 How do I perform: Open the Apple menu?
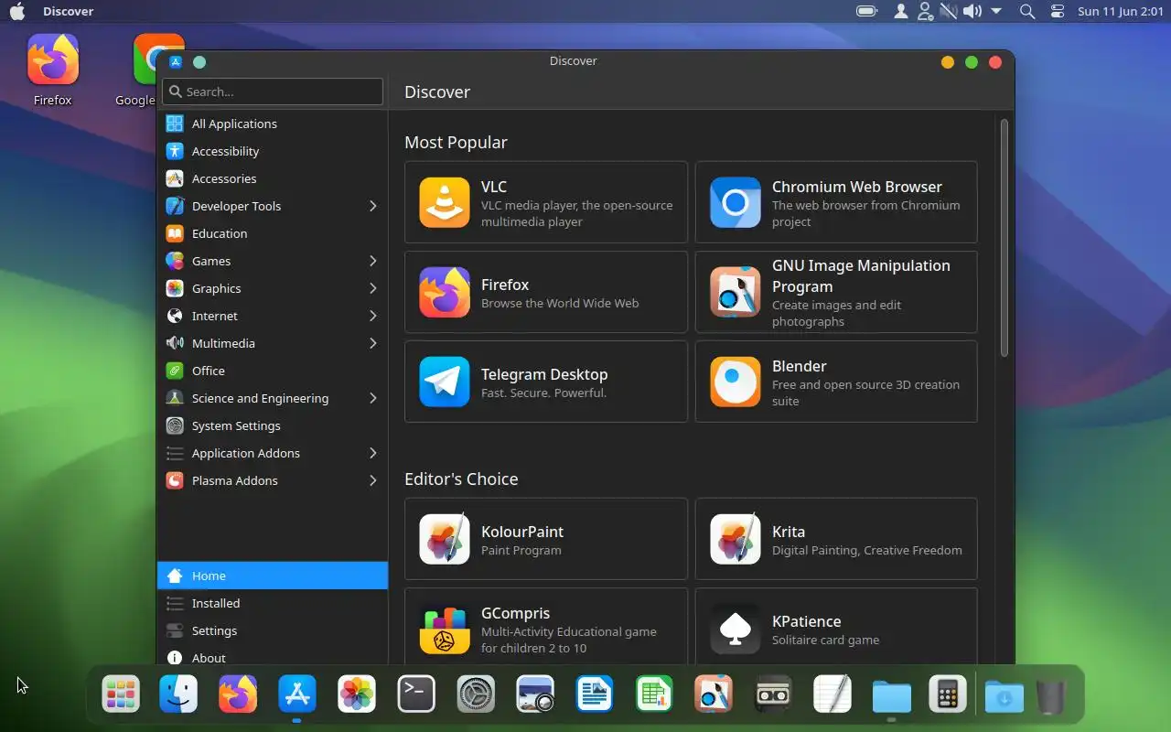(17, 11)
